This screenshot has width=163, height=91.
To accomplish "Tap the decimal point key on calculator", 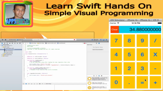I will point(129,82).
